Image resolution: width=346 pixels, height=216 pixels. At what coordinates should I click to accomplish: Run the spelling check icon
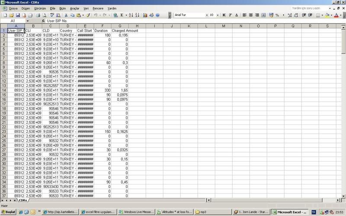pos(52,15)
